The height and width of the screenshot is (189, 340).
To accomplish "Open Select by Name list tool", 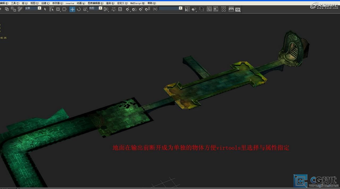I will click(52, 9).
